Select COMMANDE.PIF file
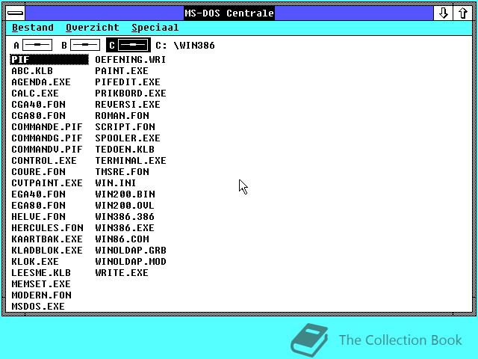The width and height of the screenshot is (478, 359). click(47, 127)
